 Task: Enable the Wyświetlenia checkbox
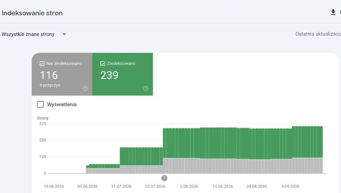pyautogui.click(x=40, y=104)
